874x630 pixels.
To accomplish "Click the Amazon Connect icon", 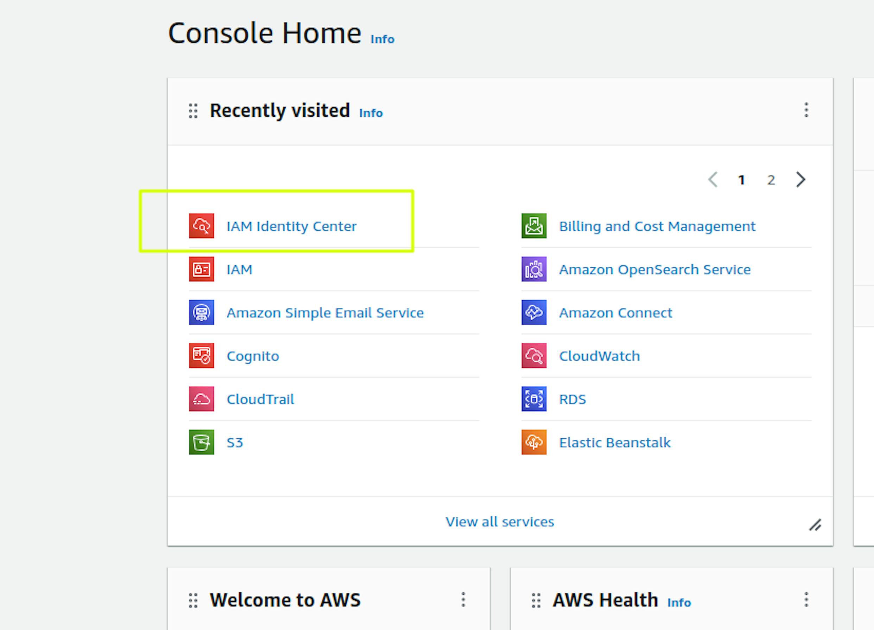I will point(534,312).
